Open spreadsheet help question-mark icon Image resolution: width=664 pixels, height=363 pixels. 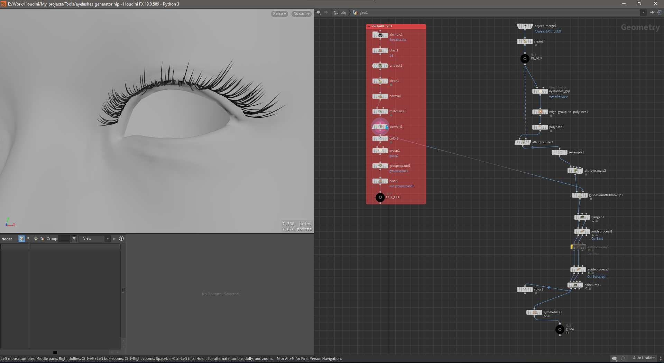click(121, 239)
